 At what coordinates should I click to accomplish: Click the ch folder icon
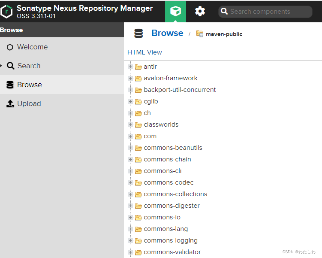point(138,113)
